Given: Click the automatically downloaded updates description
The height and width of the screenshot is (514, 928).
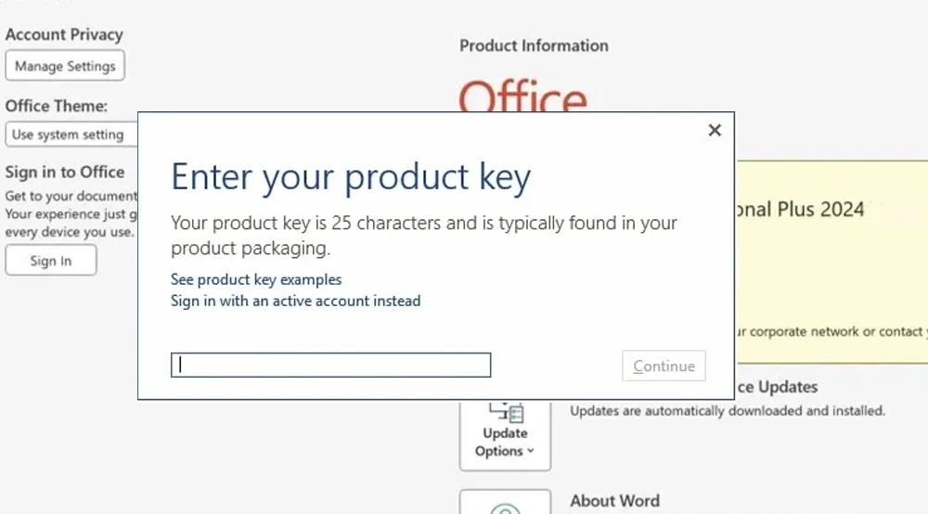Looking at the screenshot, I should [727, 410].
